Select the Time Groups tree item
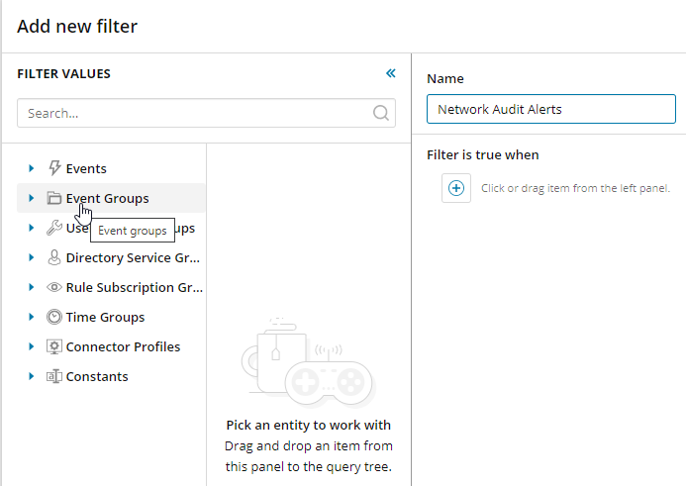This screenshot has height=486, width=686. tap(105, 317)
